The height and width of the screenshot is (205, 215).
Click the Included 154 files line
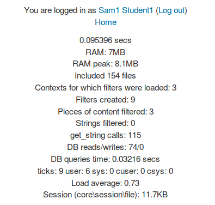tap(105, 76)
